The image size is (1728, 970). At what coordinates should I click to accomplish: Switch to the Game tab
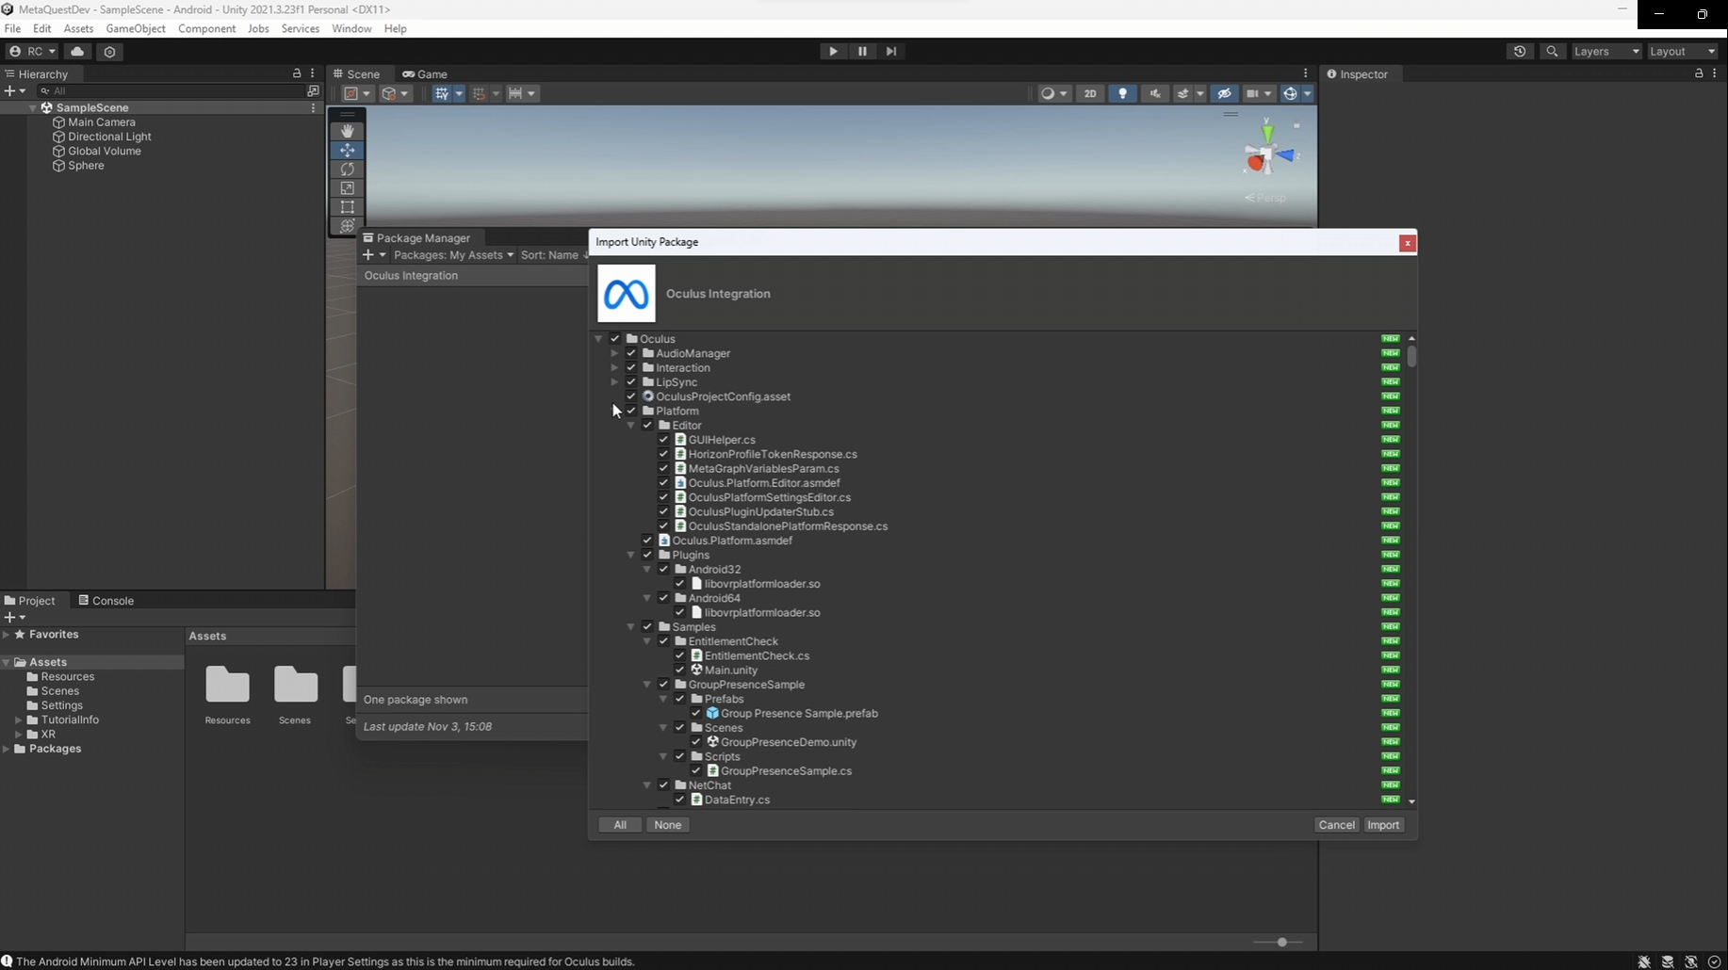425,73
